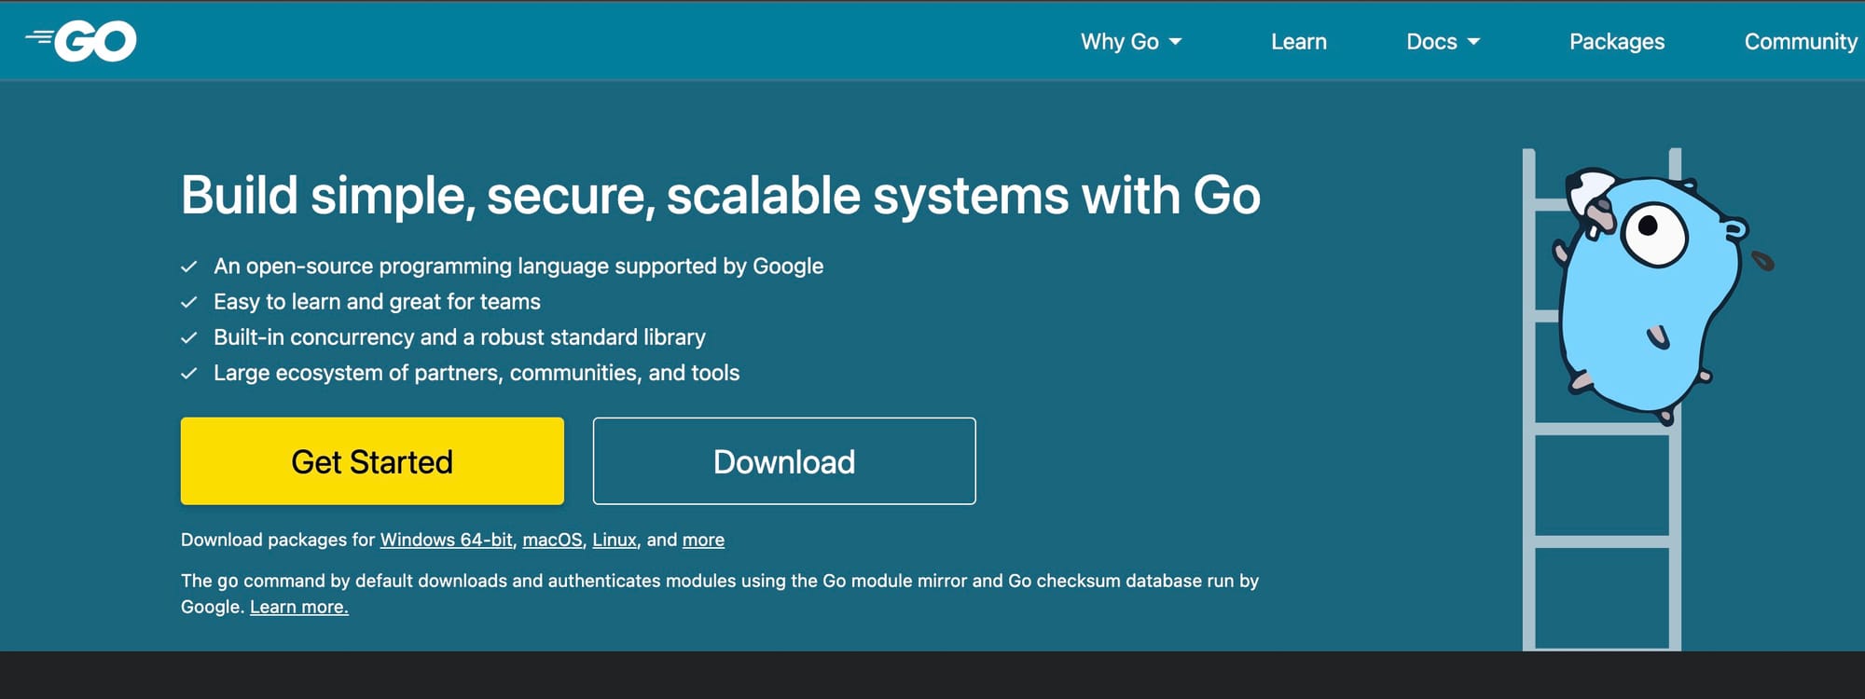Open the Why Go menu

coord(1131,42)
